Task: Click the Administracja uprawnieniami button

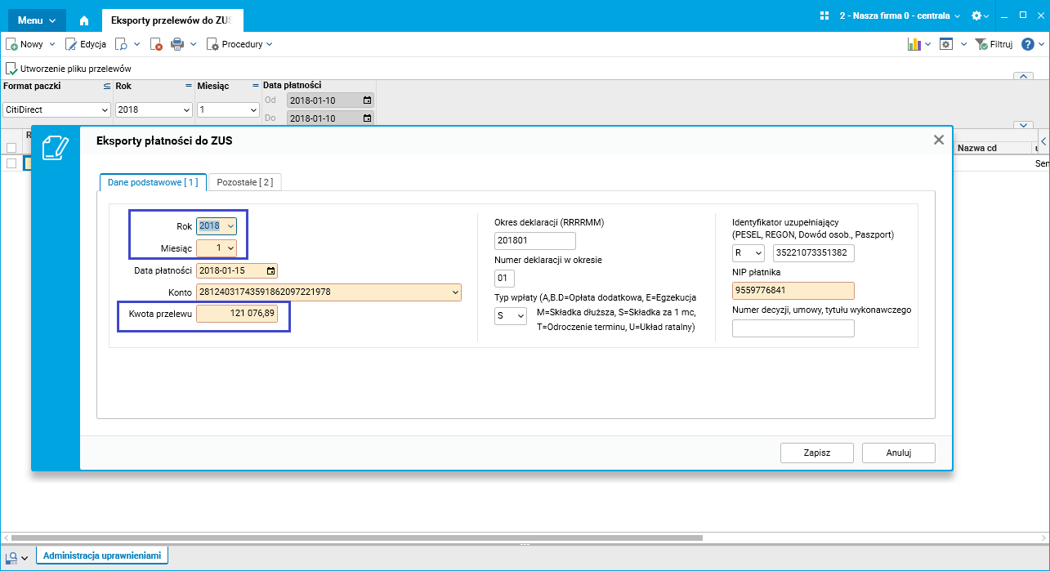Action: [x=102, y=555]
